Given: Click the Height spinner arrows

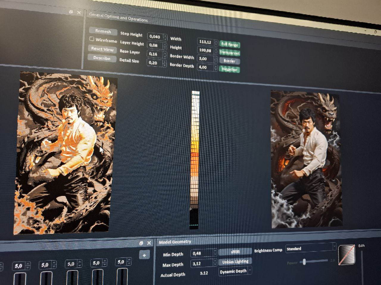Looking at the screenshot, I should 216,51.
